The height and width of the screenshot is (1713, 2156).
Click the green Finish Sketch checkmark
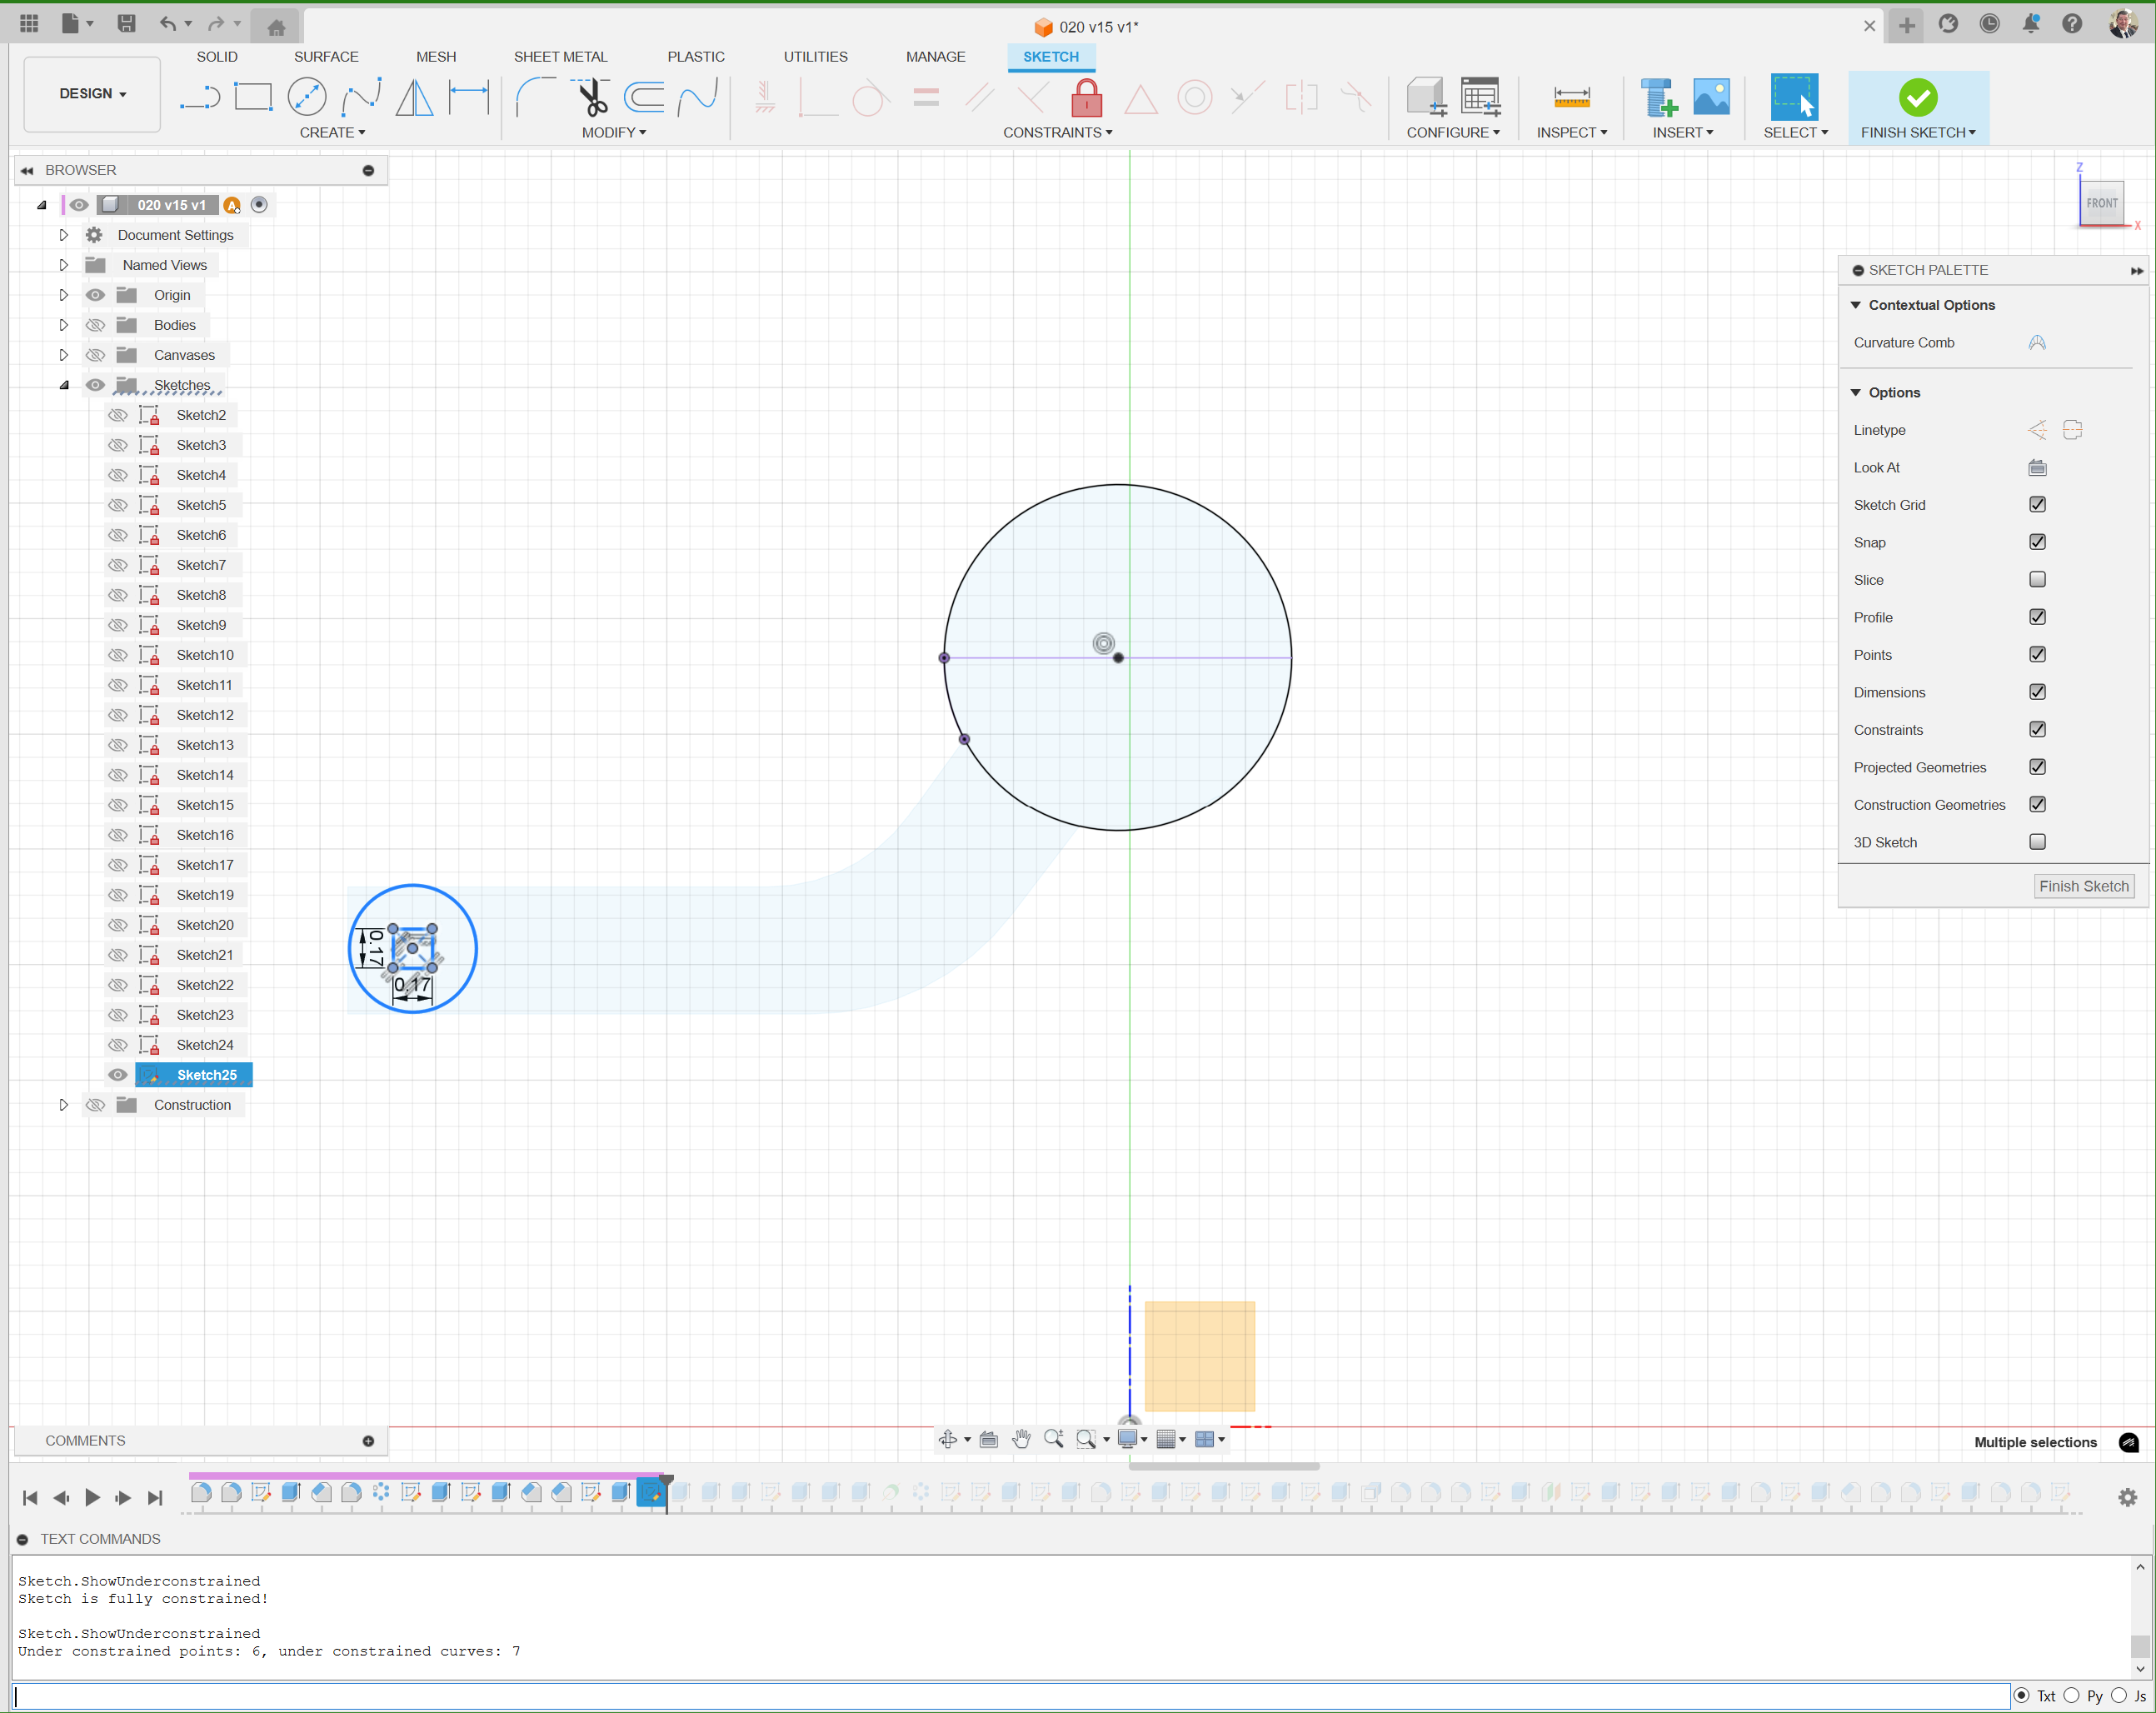(x=1917, y=97)
